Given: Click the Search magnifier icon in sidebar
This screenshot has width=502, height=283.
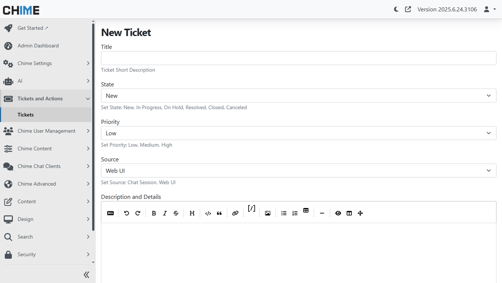Looking at the screenshot, I should (x=8, y=237).
